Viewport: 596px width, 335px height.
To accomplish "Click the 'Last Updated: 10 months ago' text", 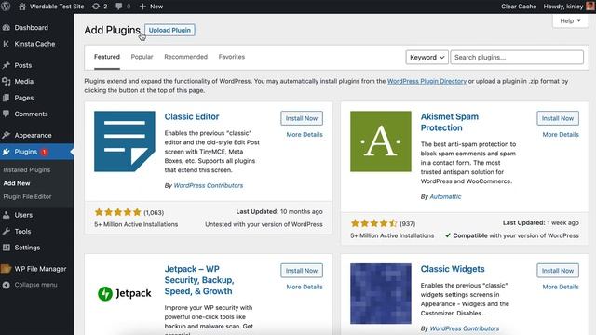I will pos(279,211).
